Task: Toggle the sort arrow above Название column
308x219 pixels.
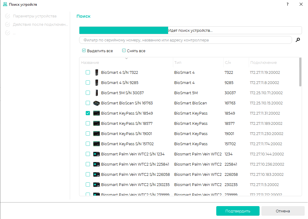Action: (x=127, y=58)
